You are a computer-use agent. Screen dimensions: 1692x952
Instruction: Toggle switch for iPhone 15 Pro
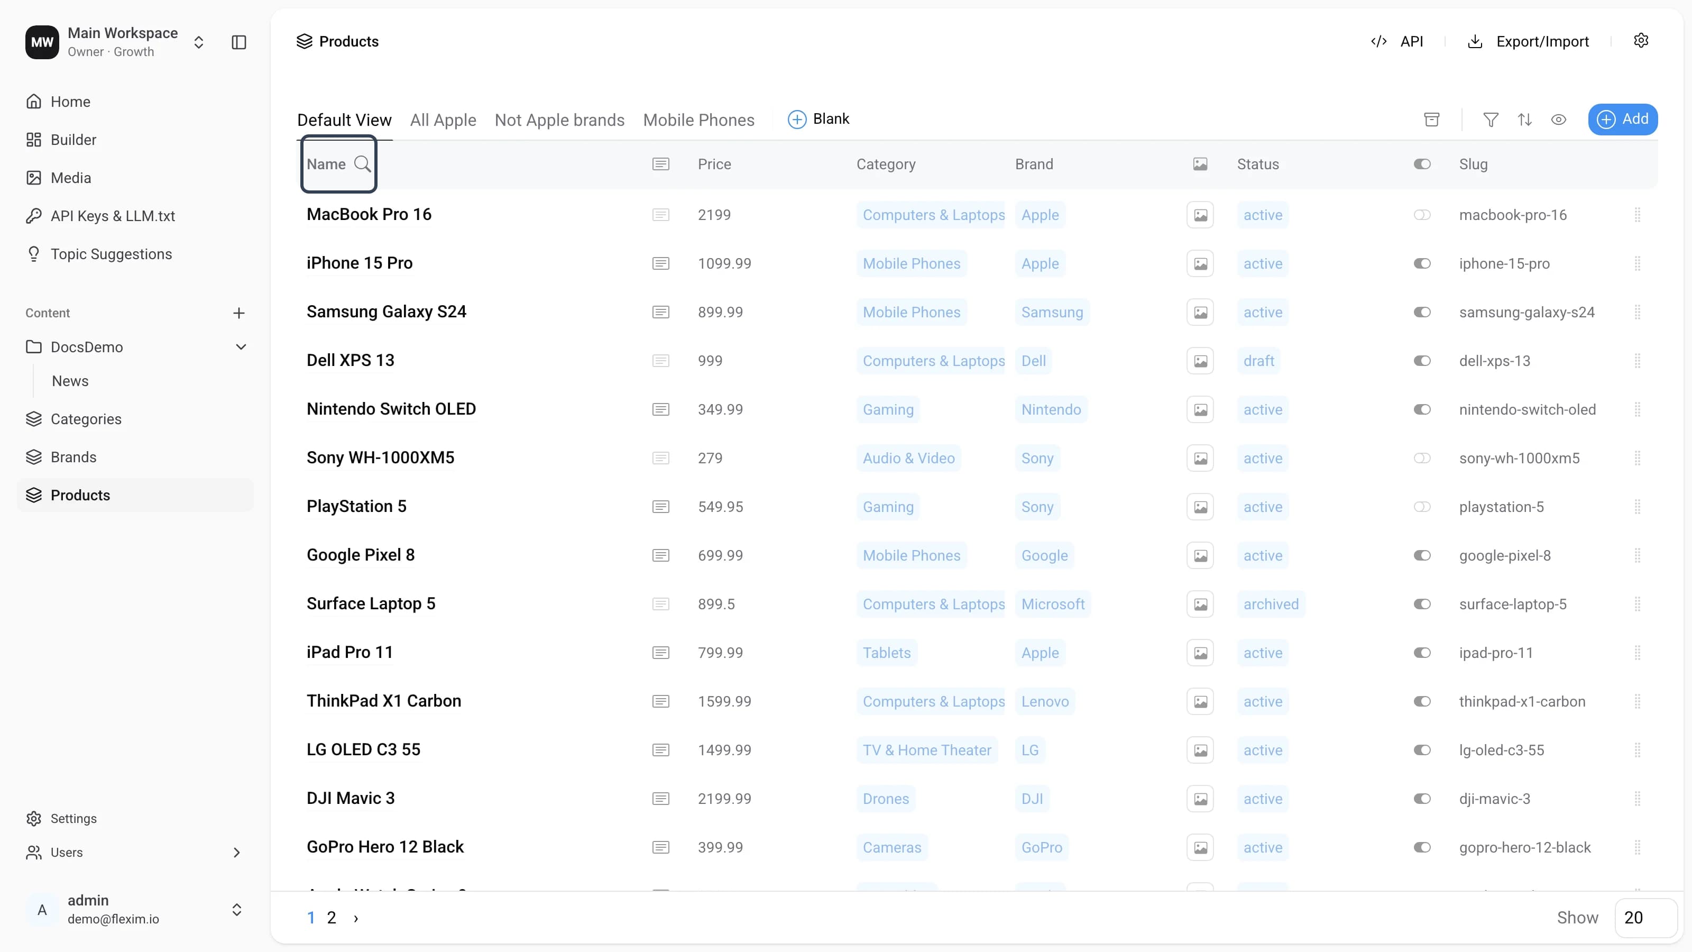[x=1422, y=263]
